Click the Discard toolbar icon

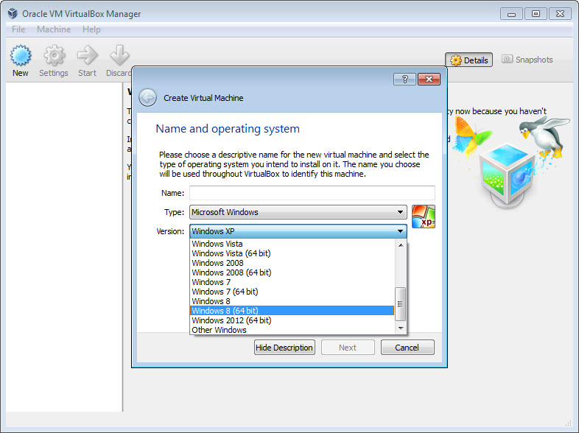point(119,56)
